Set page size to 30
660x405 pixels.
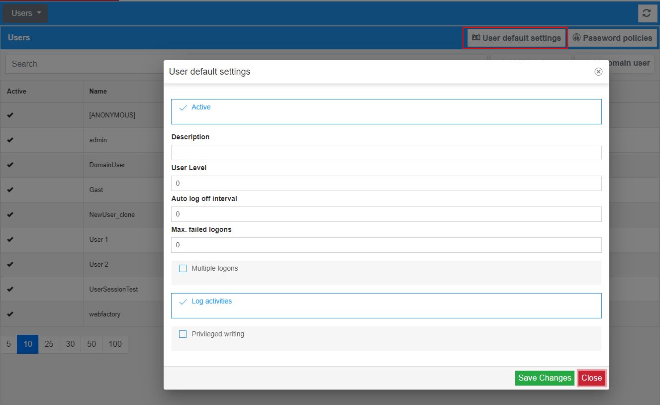tap(70, 344)
